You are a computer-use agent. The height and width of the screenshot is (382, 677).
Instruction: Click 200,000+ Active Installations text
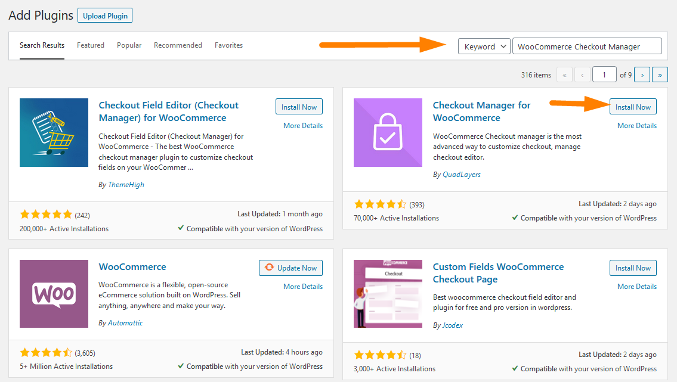point(64,228)
